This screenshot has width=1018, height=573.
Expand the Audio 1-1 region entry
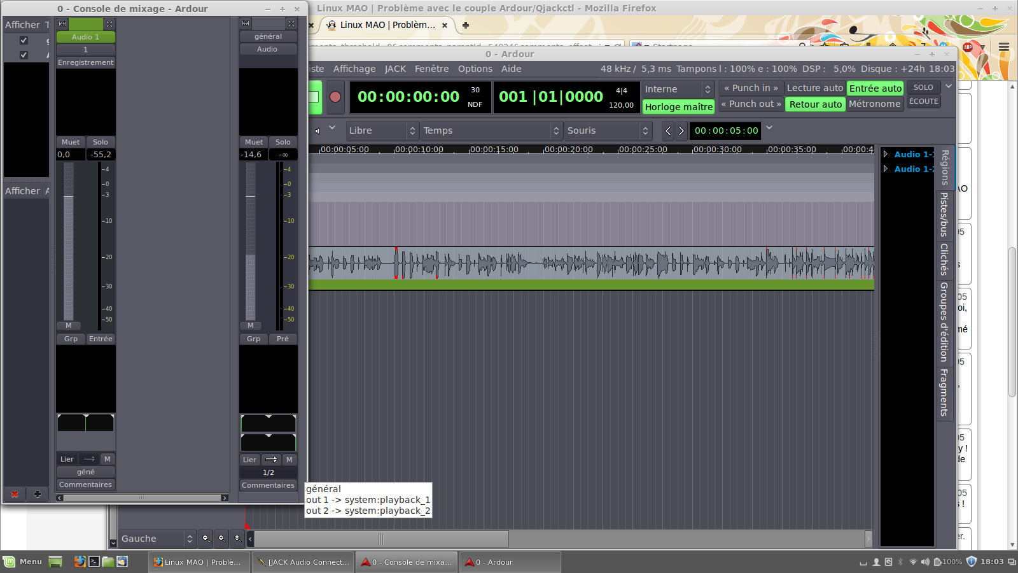click(x=886, y=154)
